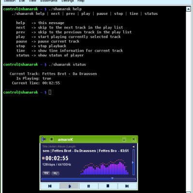The image size is (193, 193).
Task: Click the terminal scrollbar up arrow
Action: pyautogui.click(x=188, y=9)
